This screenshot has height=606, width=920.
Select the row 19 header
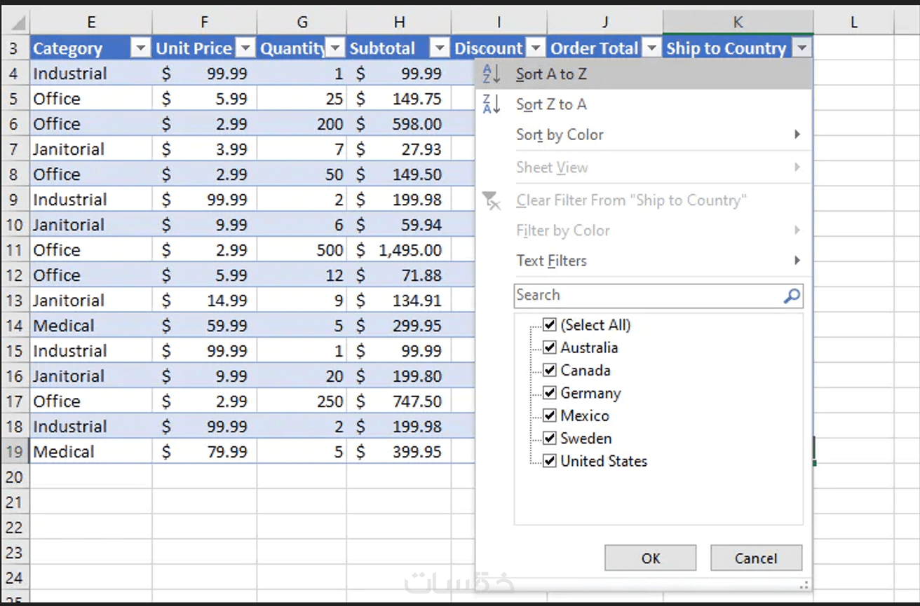tap(15, 452)
